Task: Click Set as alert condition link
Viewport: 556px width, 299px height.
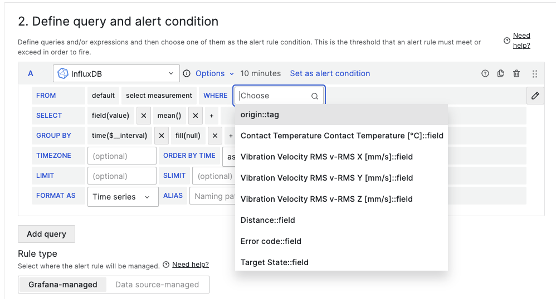Action: pyautogui.click(x=330, y=73)
